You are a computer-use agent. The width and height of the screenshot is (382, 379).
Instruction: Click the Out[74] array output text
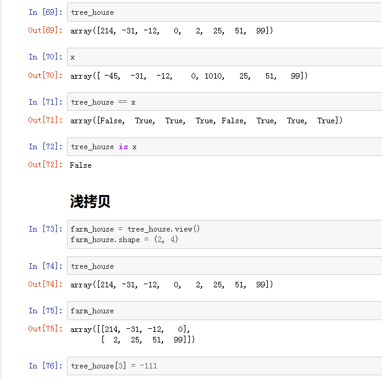tap(172, 285)
